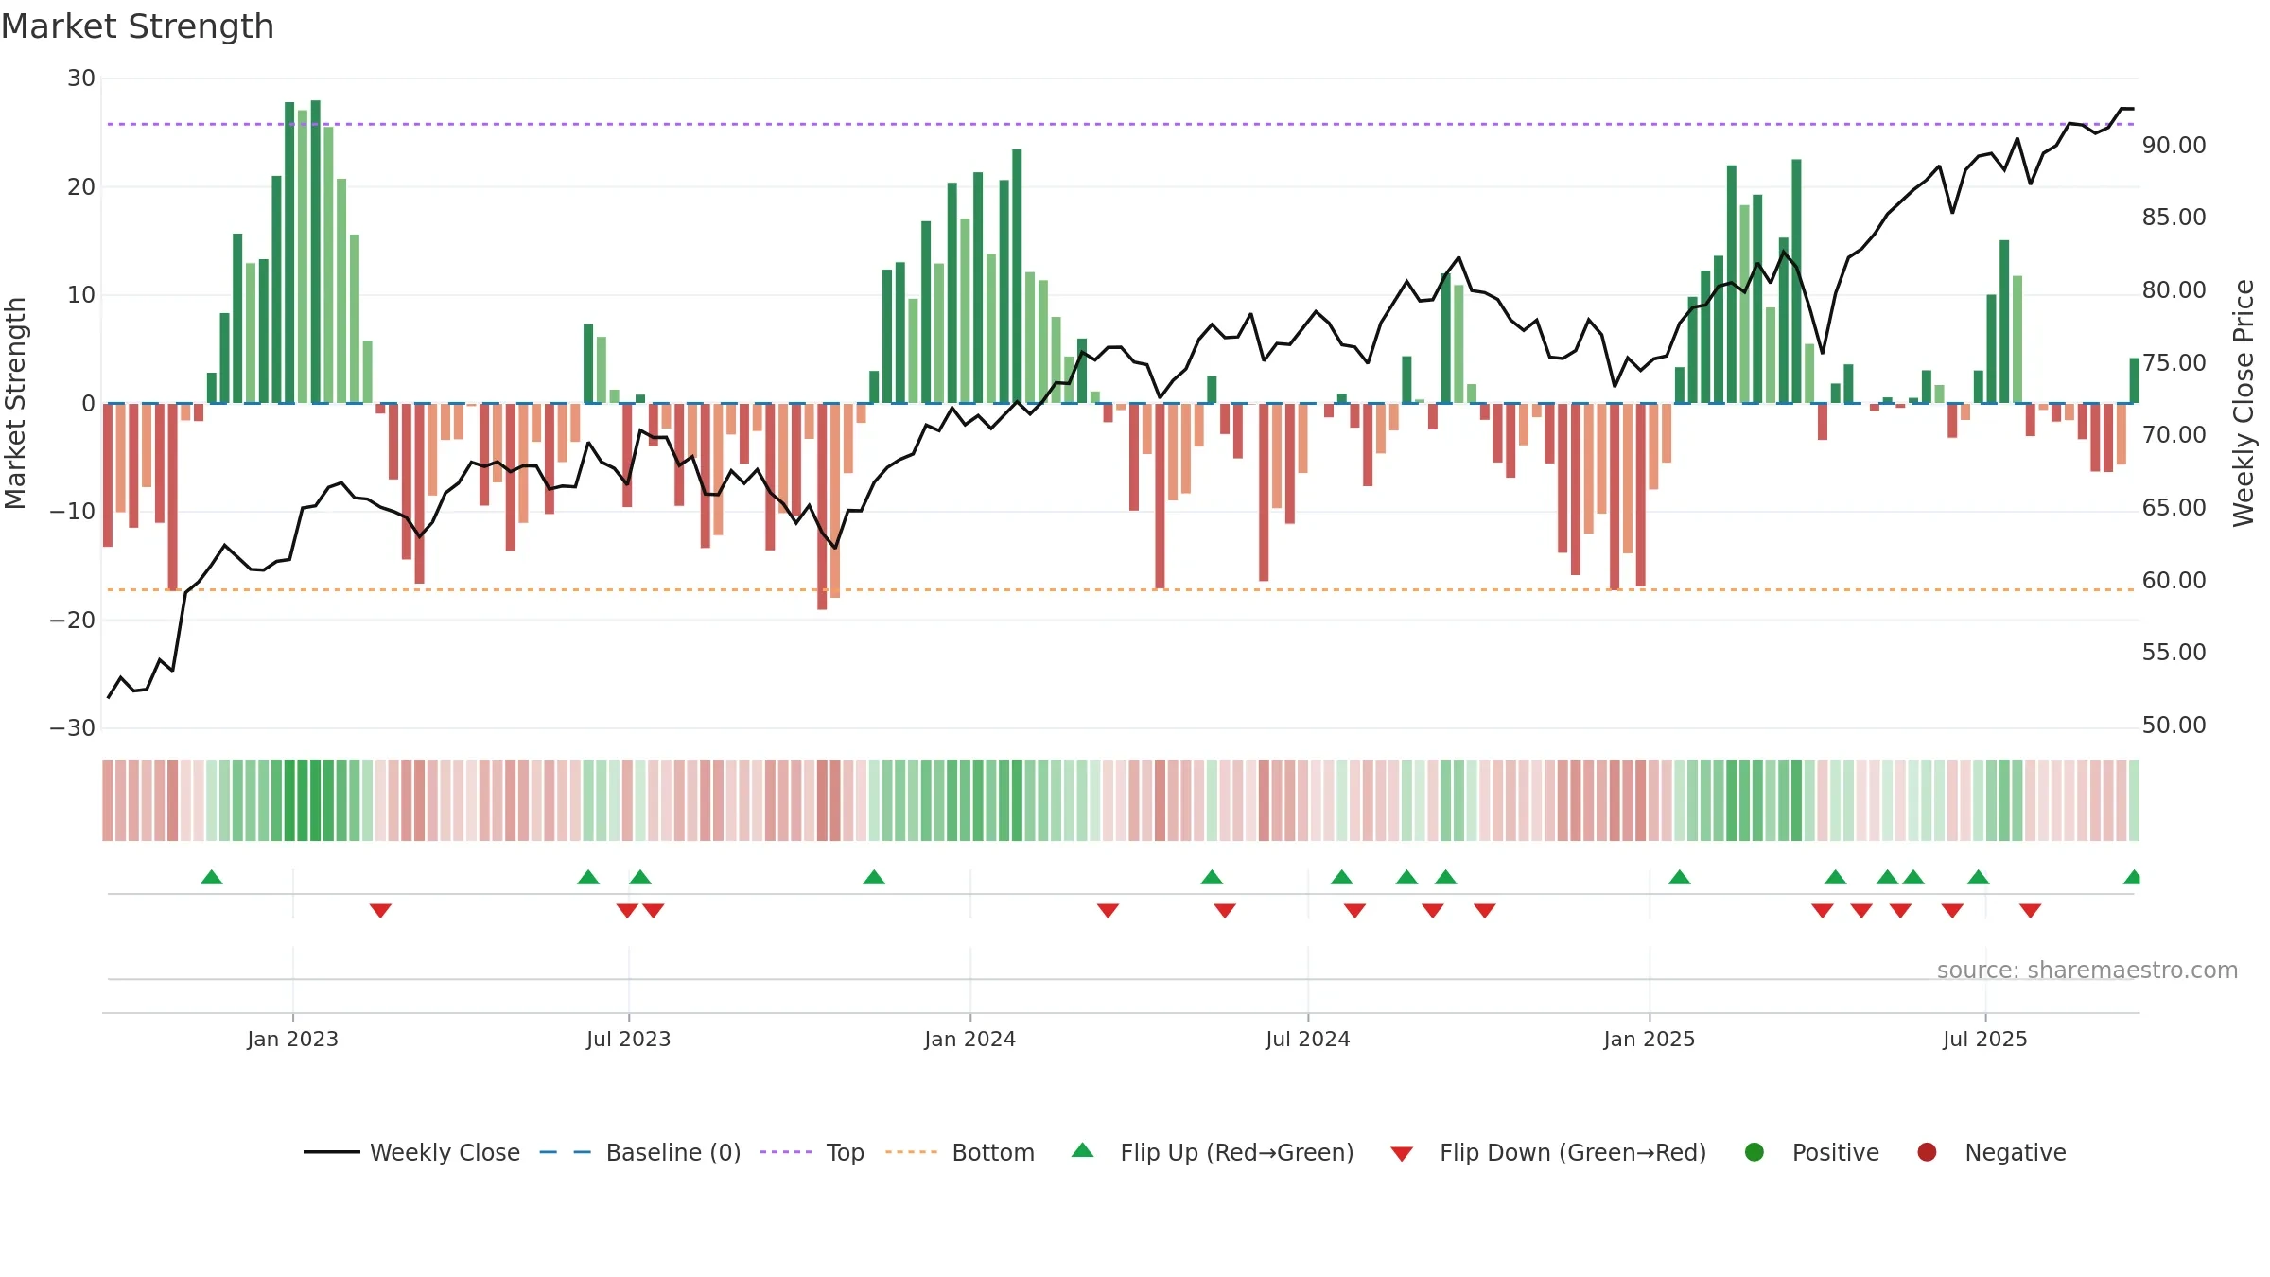The width and height of the screenshot is (2270, 1277).
Task: Click the 30 strength axis label
Action: (81, 79)
